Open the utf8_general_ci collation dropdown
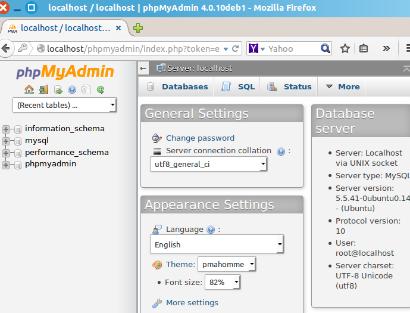 (x=208, y=164)
